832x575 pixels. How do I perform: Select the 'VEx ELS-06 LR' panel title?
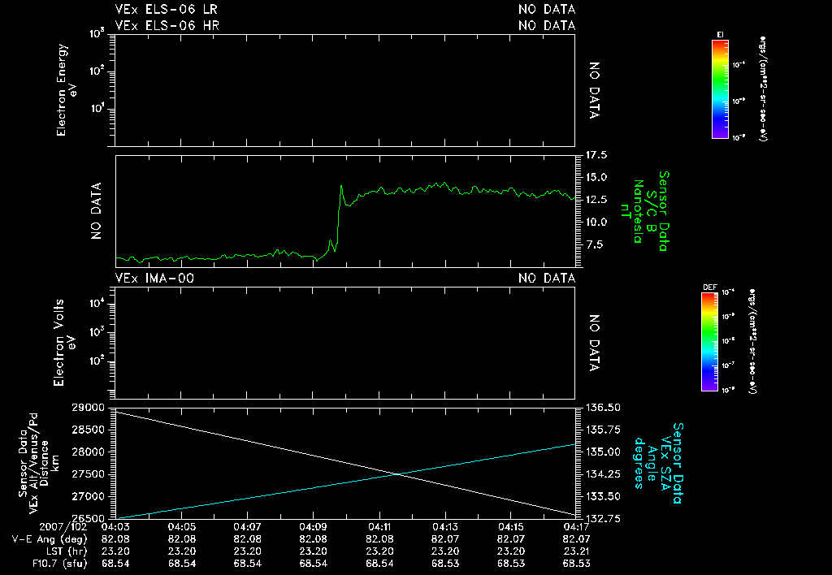tap(166, 10)
